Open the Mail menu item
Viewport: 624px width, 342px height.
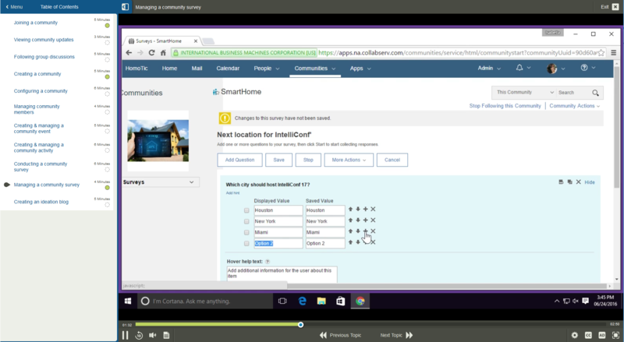(197, 69)
